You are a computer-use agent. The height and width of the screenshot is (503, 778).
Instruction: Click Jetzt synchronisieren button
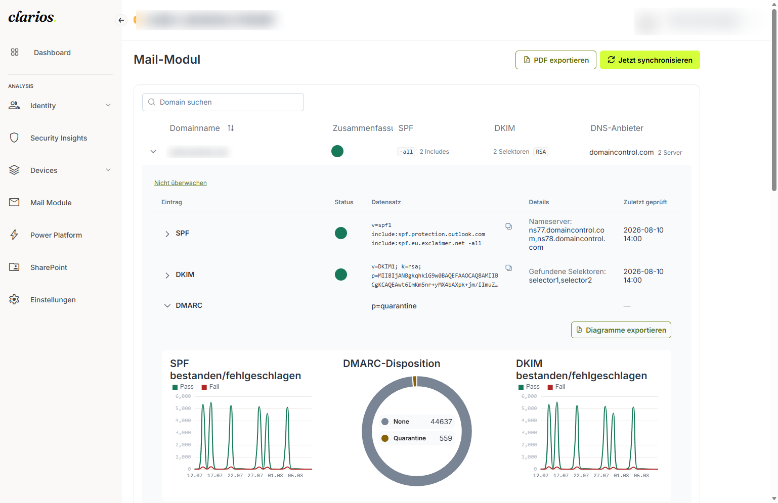coord(650,60)
